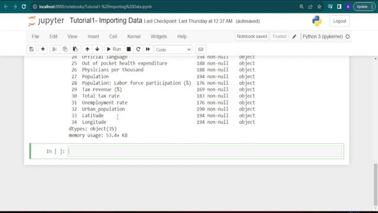Open the browser reading list icon
This screenshot has width=378, height=213.
click(330, 7)
